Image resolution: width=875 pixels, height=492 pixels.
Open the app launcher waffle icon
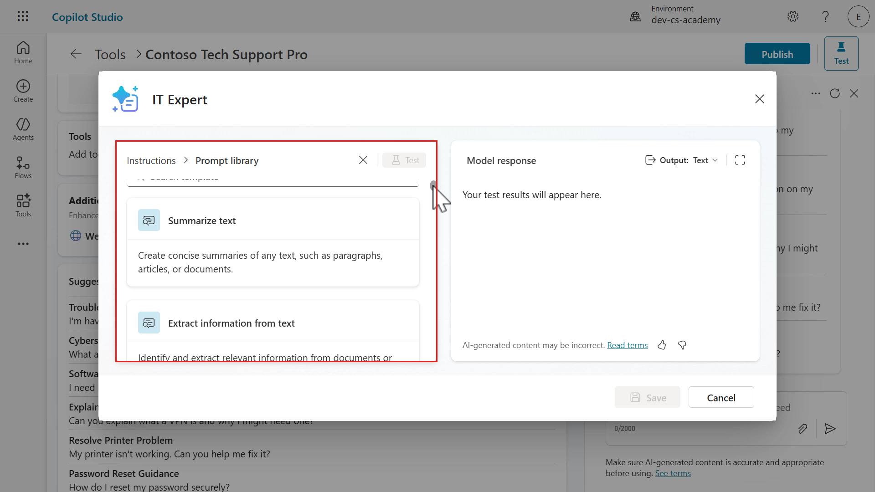[x=23, y=16]
